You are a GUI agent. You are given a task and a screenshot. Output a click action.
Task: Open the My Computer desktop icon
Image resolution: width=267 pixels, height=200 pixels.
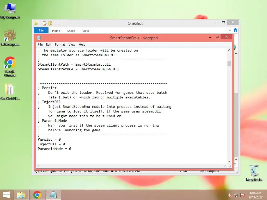coord(10,10)
